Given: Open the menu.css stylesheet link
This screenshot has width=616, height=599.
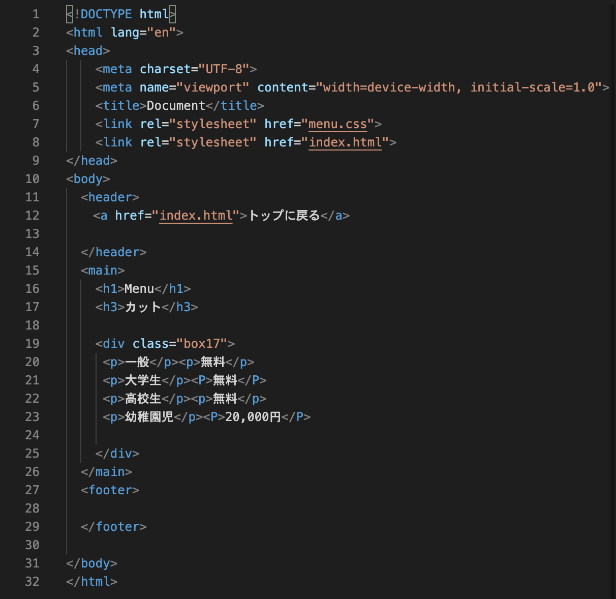Looking at the screenshot, I should (x=337, y=124).
